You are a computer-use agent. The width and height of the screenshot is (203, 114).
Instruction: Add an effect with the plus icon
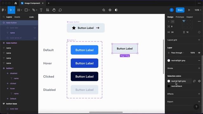(x=199, y=94)
